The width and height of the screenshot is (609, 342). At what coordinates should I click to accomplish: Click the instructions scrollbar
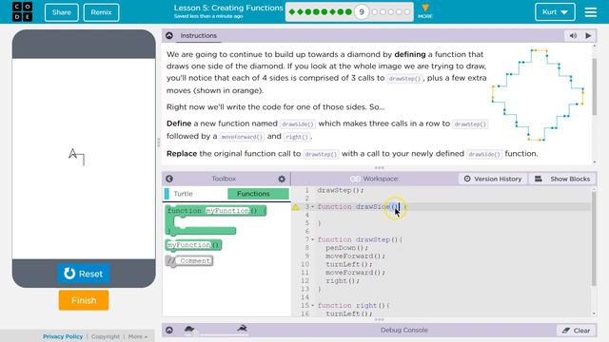click(594, 86)
